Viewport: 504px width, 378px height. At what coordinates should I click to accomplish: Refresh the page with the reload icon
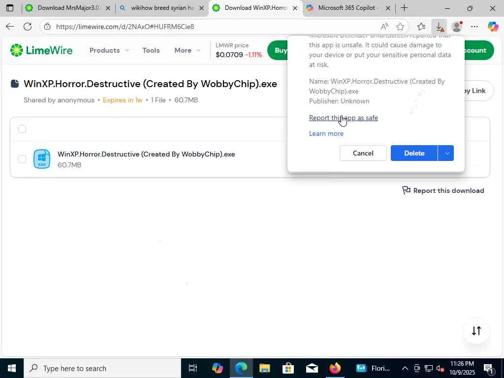[28, 27]
